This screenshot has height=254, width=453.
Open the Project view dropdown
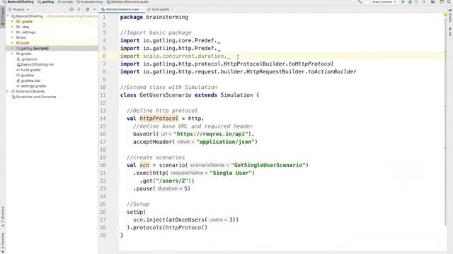(21, 9)
